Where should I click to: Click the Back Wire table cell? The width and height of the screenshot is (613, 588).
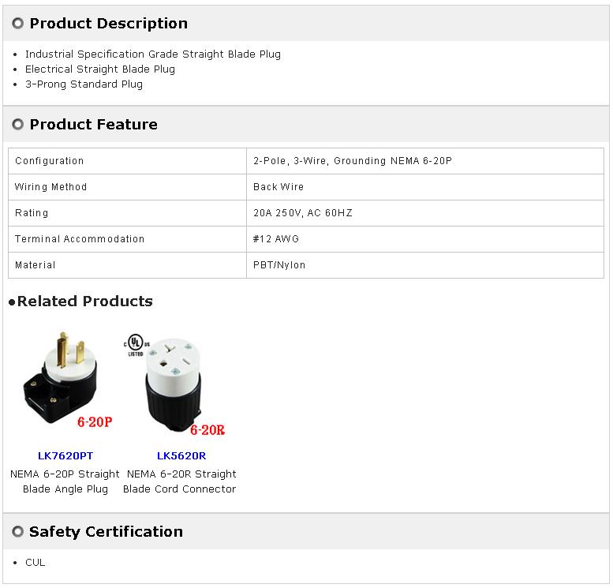coord(278,187)
